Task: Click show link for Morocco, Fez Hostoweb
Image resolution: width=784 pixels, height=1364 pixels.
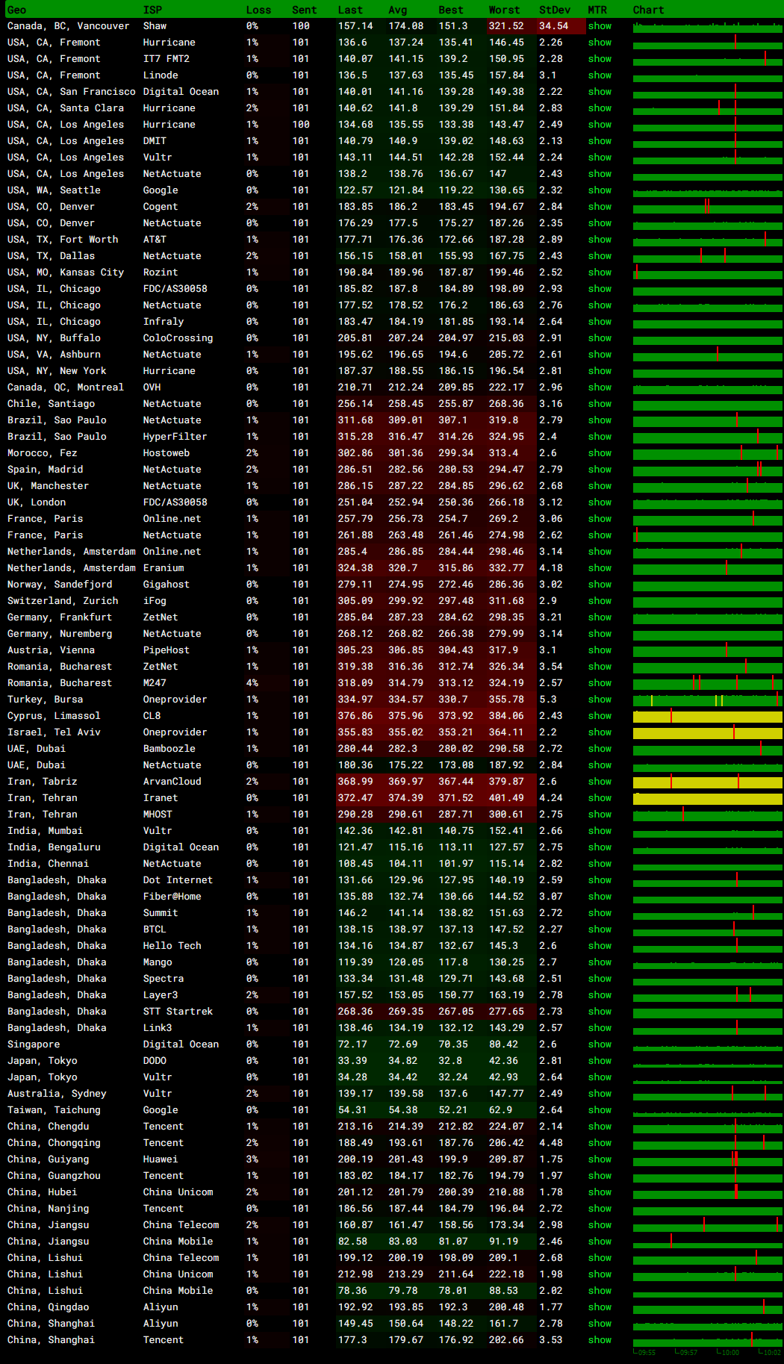Action: point(599,453)
